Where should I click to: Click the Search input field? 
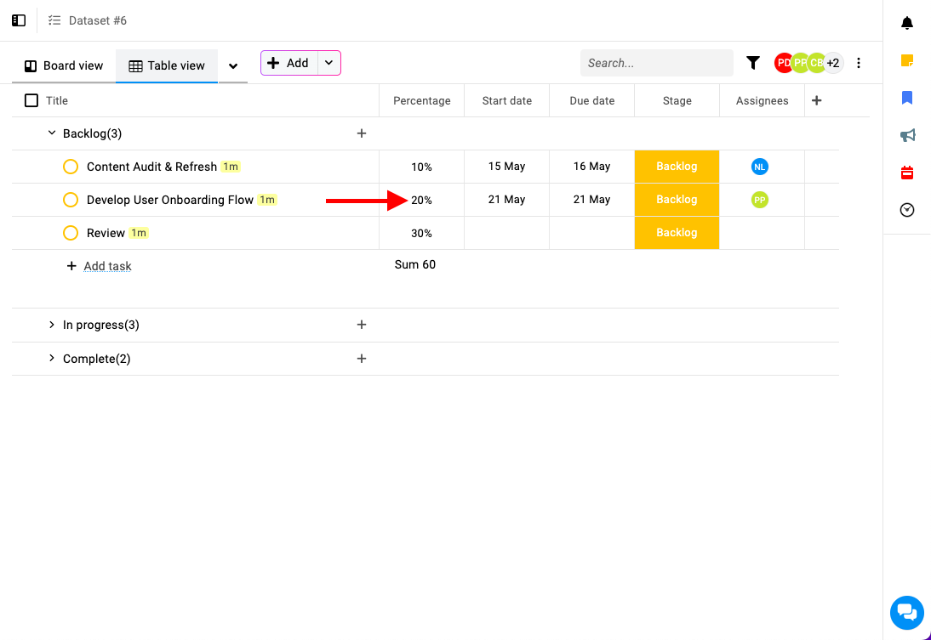pos(657,63)
